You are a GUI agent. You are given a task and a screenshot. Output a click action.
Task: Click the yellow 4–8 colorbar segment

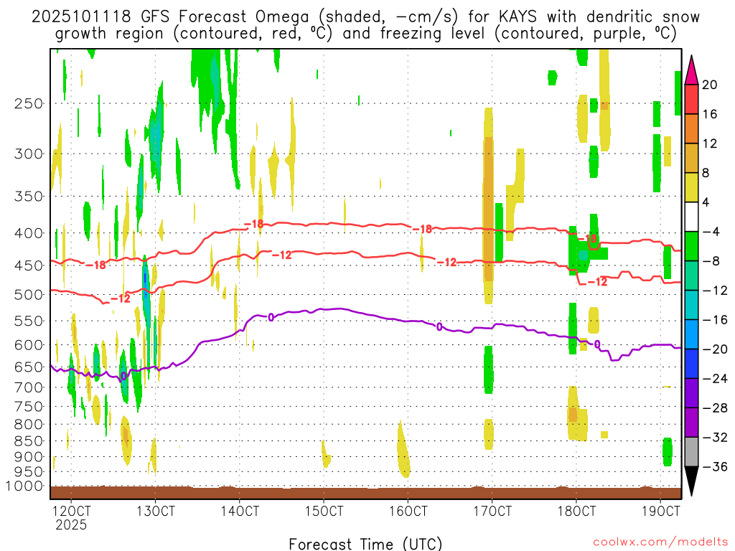[x=691, y=187]
